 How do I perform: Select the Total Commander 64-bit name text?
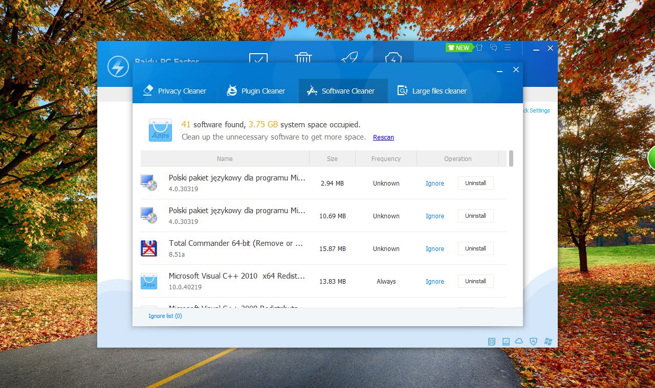[x=236, y=243]
